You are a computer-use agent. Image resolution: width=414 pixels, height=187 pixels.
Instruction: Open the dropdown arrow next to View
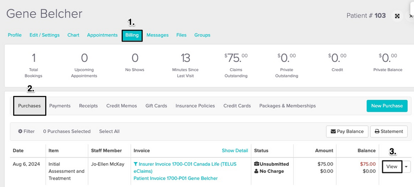point(406,167)
